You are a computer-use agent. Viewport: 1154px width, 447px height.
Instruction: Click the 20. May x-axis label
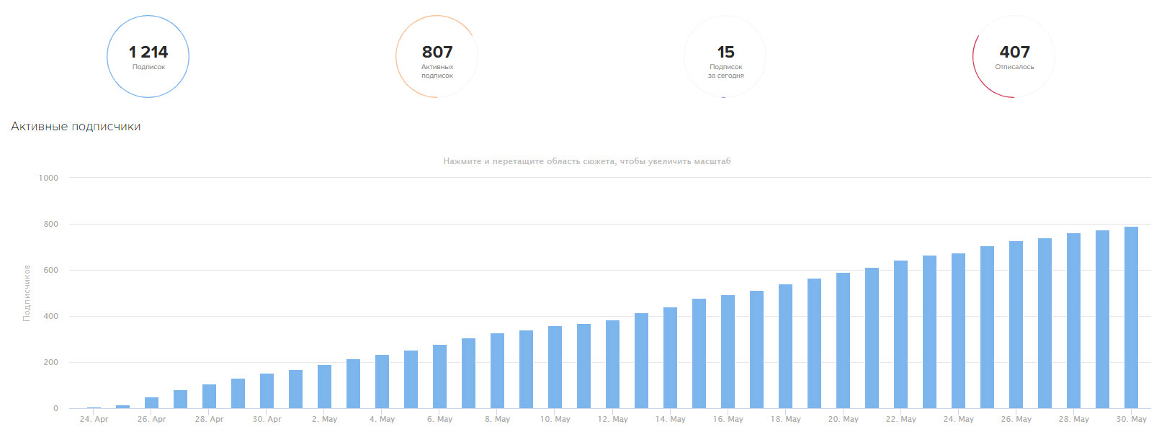pyautogui.click(x=843, y=419)
